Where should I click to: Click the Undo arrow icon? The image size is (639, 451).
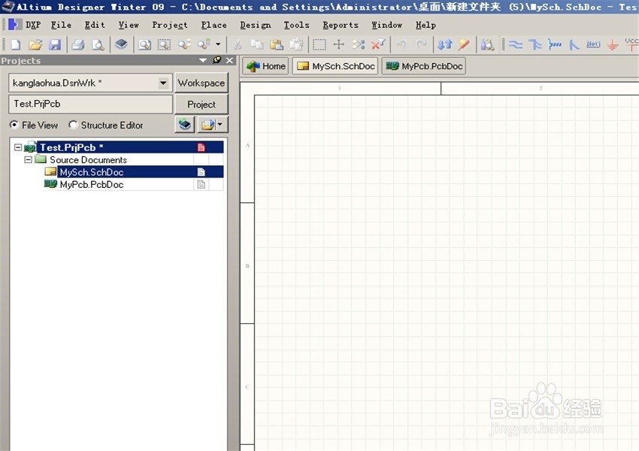click(401, 44)
